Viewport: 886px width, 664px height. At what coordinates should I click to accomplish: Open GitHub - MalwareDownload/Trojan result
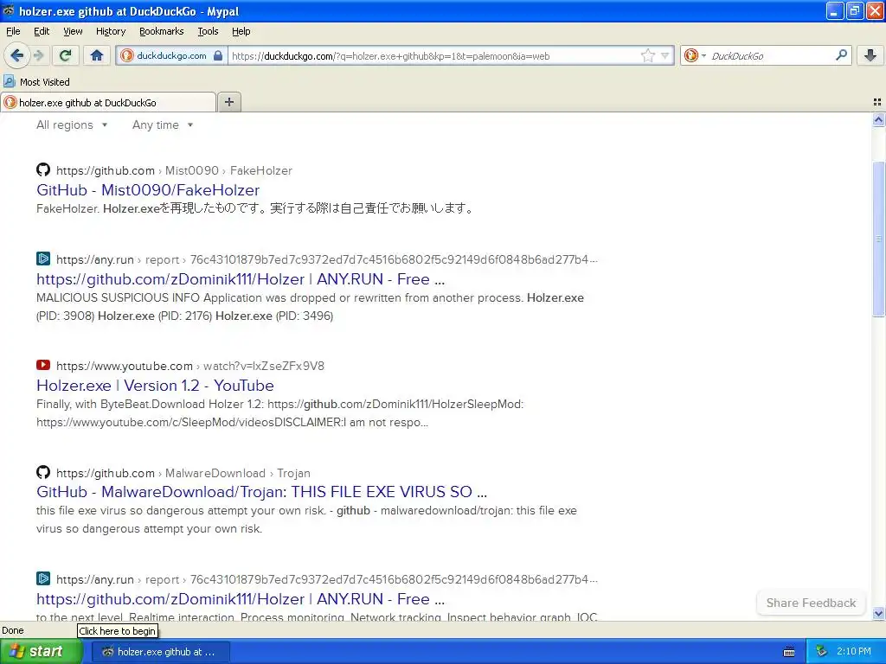261,492
